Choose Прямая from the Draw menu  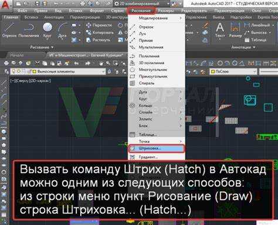157,40
